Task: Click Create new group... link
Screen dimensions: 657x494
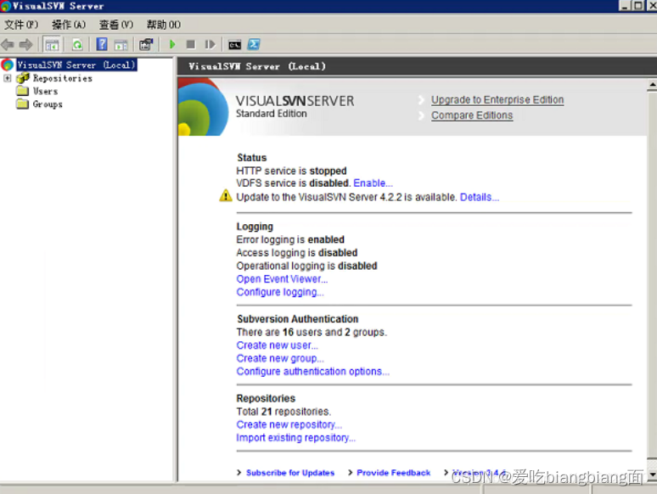Action: [x=280, y=359]
